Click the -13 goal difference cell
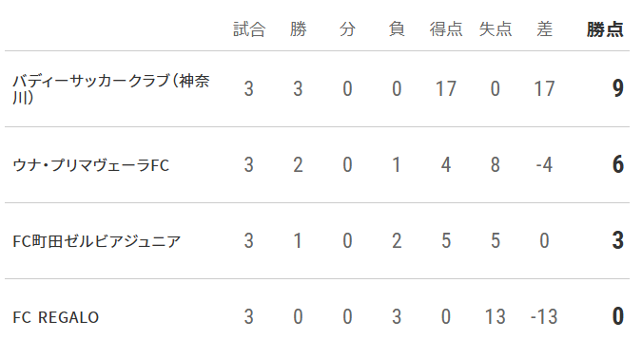642x359 pixels. click(544, 317)
